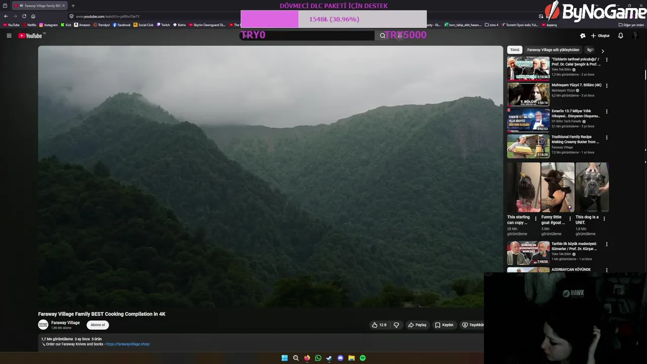Click the 'Kaydet' save button
647x364 pixels.
point(444,325)
